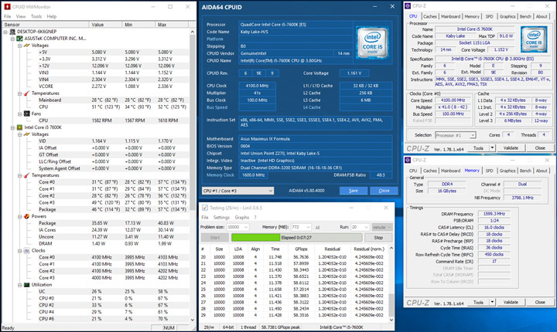Click the DRAM Frequency value in CPU-Z
The image size is (557, 332).
pos(494,214)
